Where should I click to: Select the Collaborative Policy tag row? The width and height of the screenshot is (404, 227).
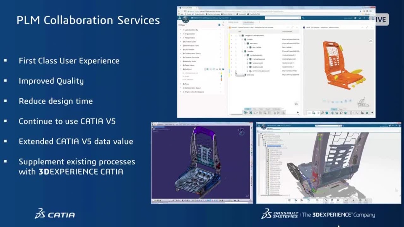pyautogui.click(x=200, y=53)
